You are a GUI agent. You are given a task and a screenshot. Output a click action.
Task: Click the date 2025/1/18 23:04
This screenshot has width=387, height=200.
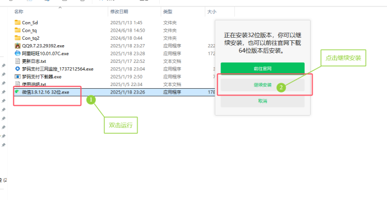(x=127, y=69)
